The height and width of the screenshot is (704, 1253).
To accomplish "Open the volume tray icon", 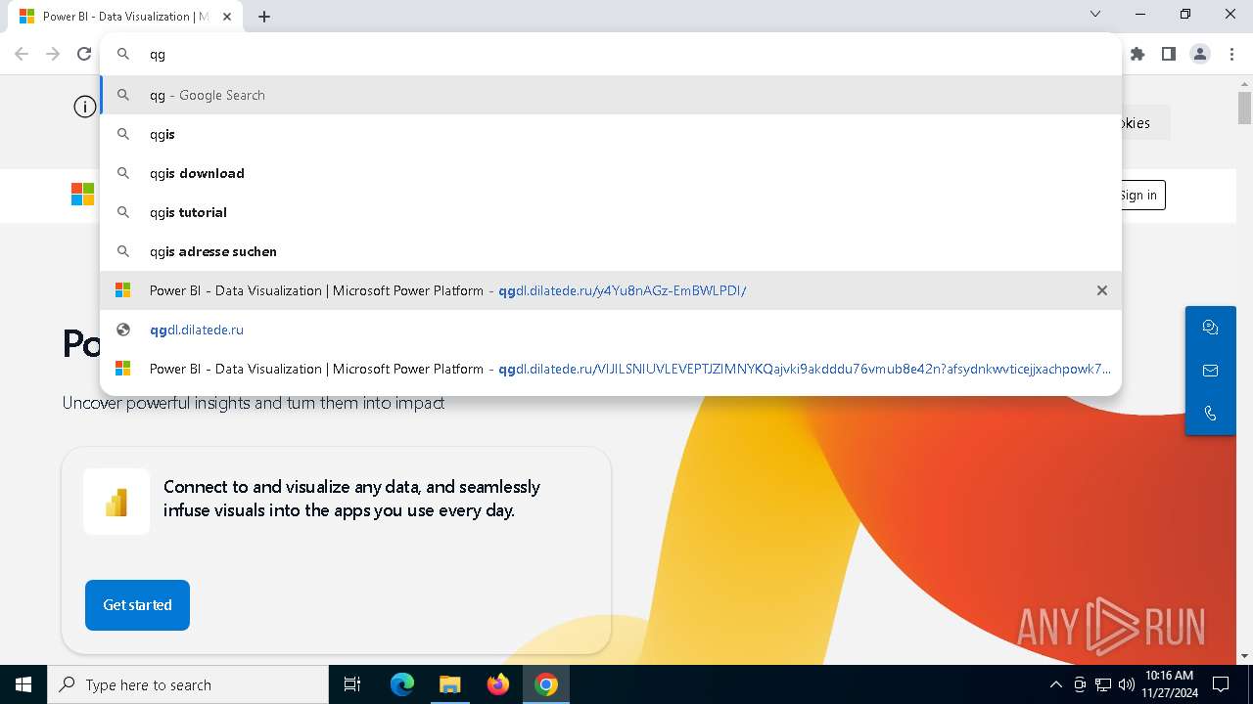I will pos(1126,684).
